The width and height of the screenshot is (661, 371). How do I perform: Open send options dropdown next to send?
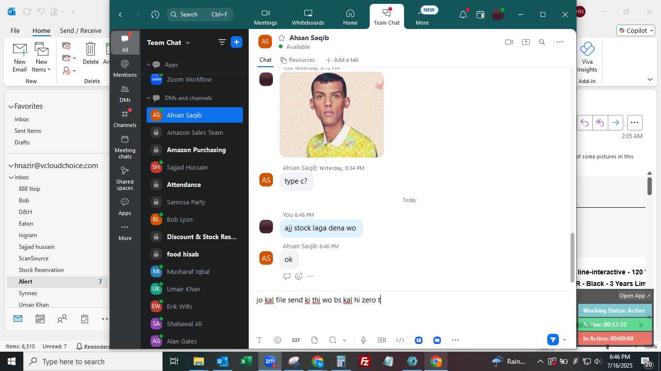[x=565, y=340]
